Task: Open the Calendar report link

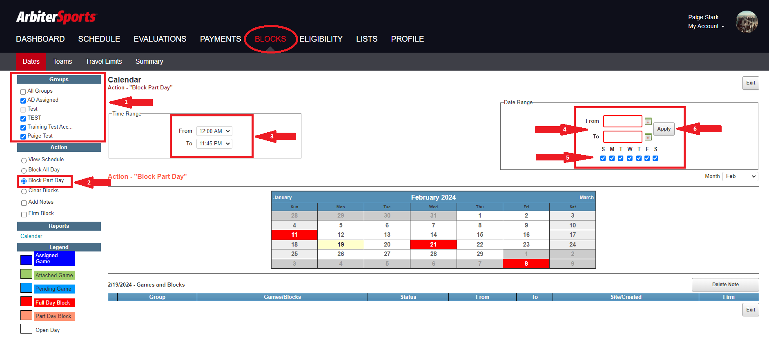Action: (31, 236)
